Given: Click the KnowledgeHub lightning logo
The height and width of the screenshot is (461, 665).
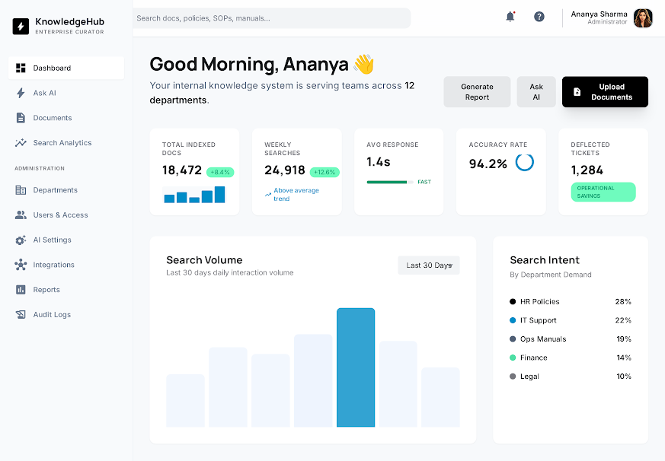Looking at the screenshot, I should pyautogui.click(x=21, y=26).
